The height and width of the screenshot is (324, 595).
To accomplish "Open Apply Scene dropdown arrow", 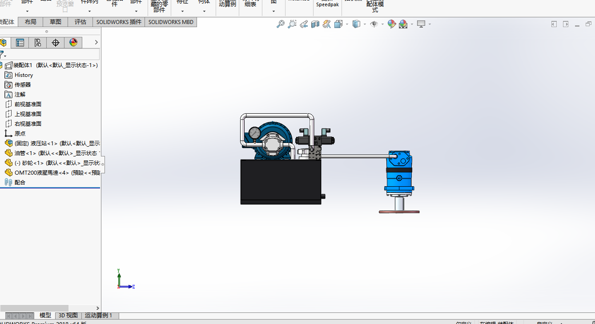I will click(x=412, y=24).
